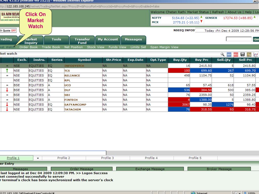Select Order Book in submenu
This screenshot has width=259, height=194.
29,47
